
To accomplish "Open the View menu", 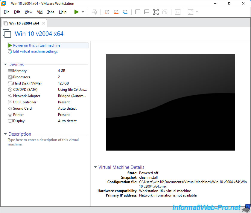I will click(x=28, y=12).
